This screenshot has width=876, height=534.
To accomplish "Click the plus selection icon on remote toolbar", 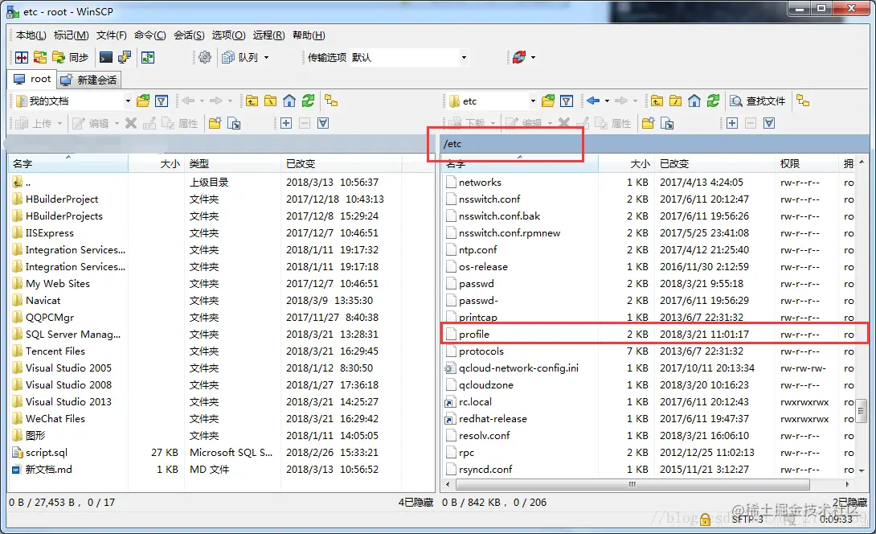I will tap(732, 122).
